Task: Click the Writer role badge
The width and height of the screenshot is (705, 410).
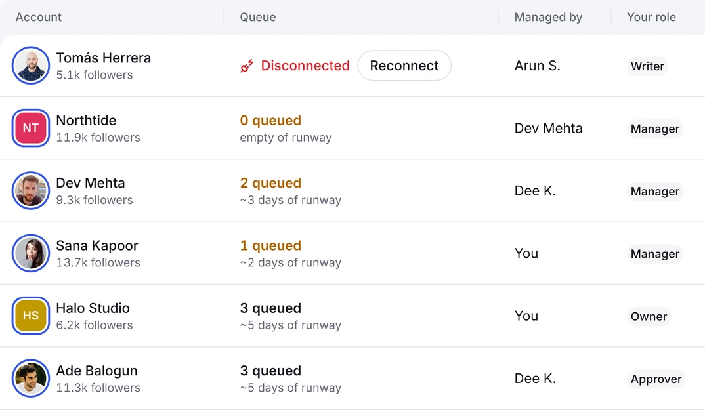Action: coord(647,66)
